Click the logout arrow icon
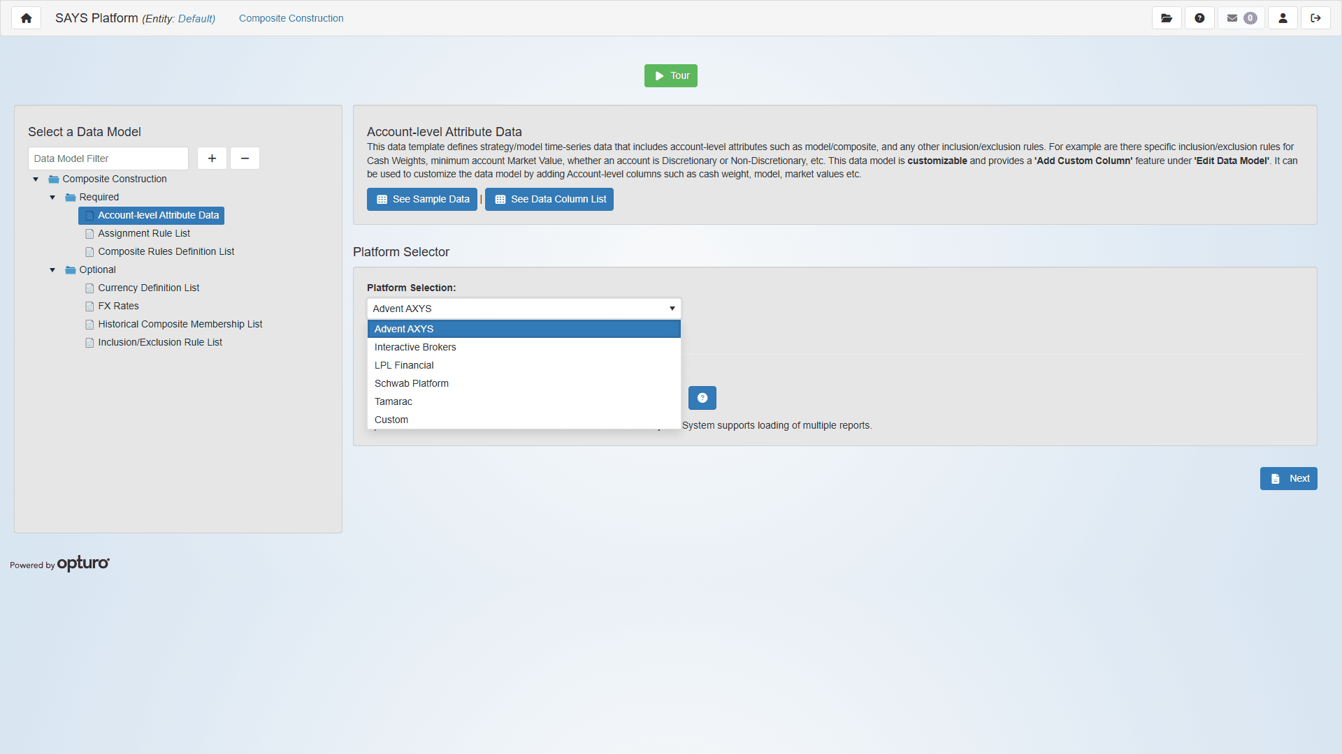 pos(1315,18)
